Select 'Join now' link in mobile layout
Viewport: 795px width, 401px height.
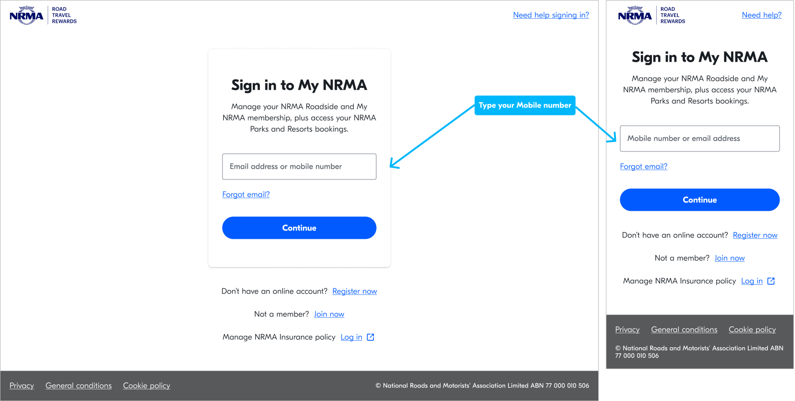(x=730, y=258)
